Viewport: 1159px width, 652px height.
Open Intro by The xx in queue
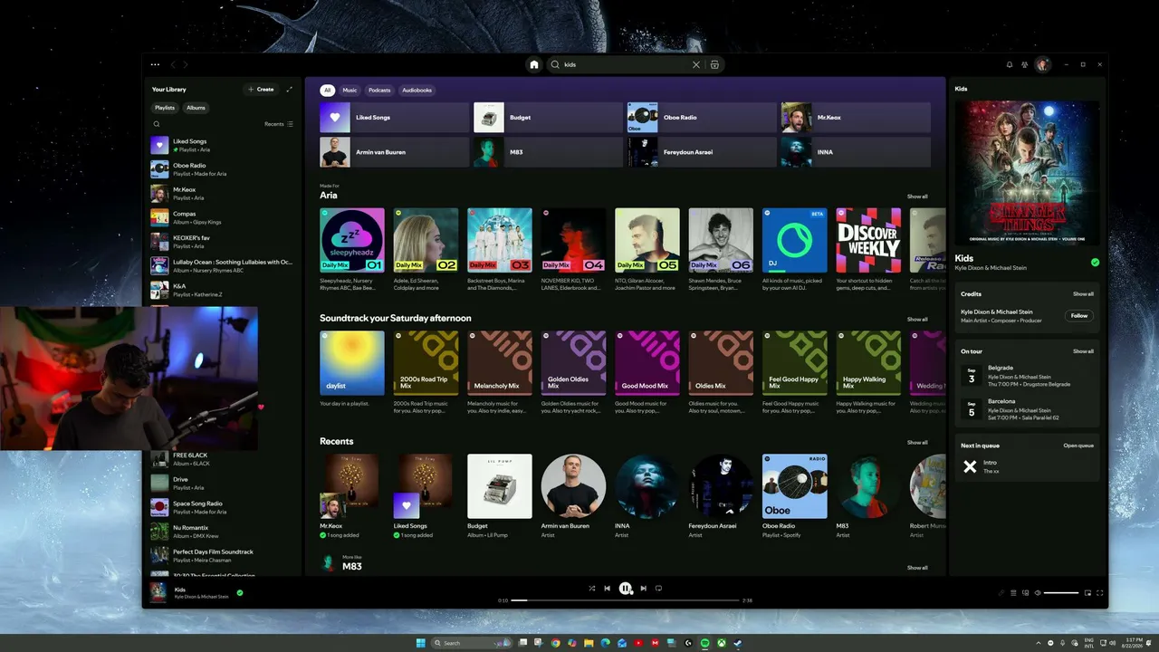click(1027, 466)
